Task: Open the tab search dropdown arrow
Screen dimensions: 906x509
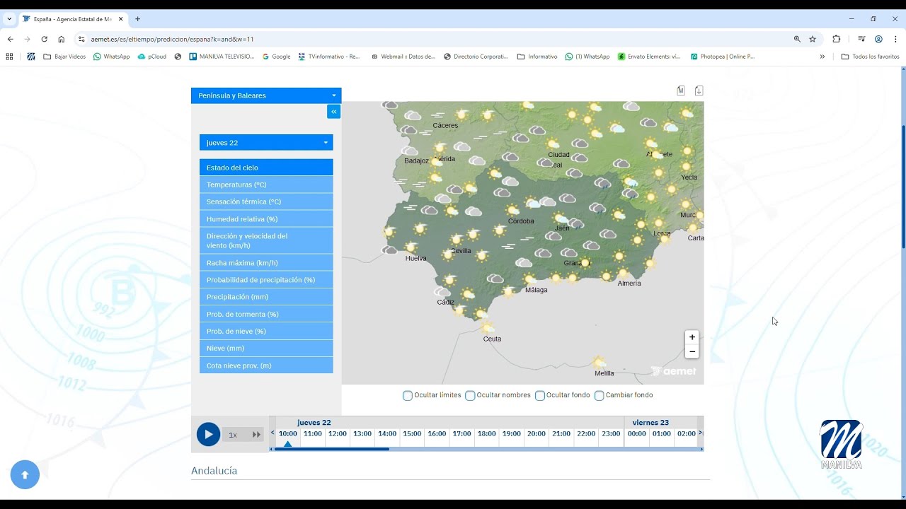Action: [9, 19]
